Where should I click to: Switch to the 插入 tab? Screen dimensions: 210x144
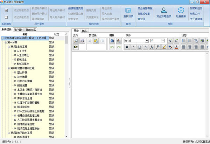click(84, 31)
